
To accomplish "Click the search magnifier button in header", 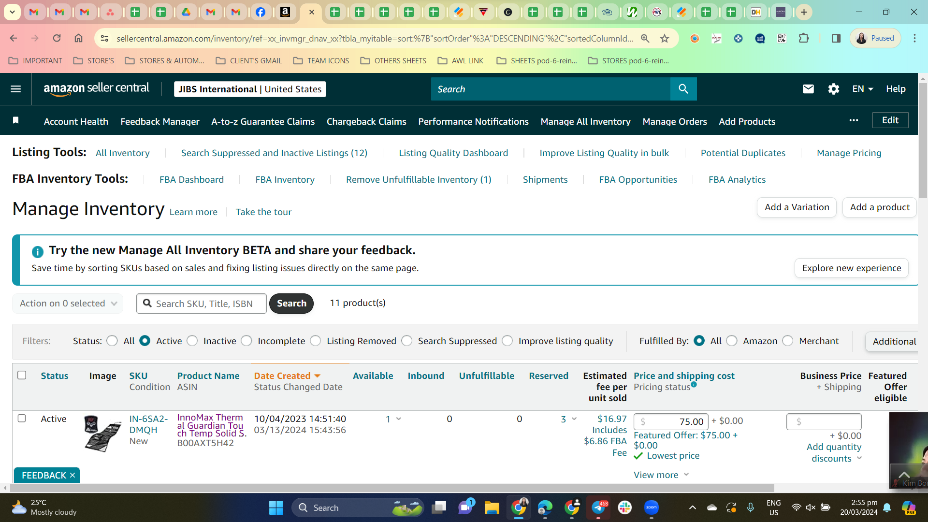I will pyautogui.click(x=683, y=89).
